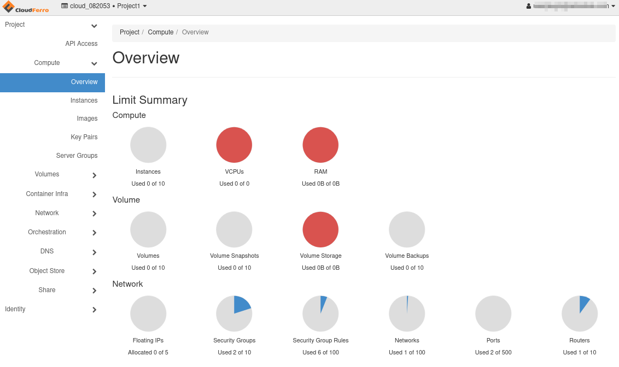Click the 'Used 2 of 500' text
This screenshot has height=367, width=619.
pyautogui.click(x=493, y=352)
